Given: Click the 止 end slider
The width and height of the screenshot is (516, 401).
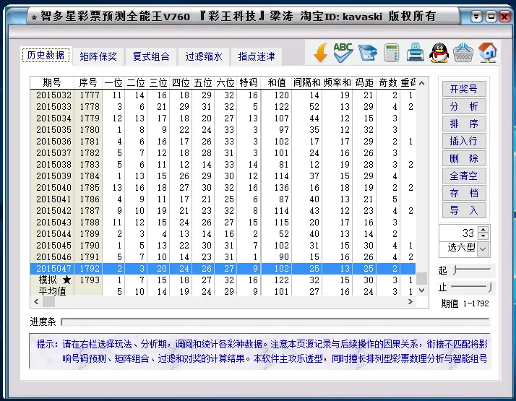Looking at the screenshot, I should point(471,286).
